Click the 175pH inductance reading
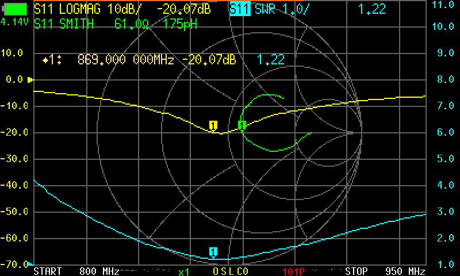This screenshot has width=460, height=276. (x=180, y=24)
